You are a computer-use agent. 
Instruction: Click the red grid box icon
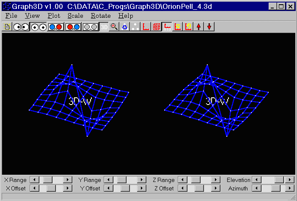tap(157, 27)
